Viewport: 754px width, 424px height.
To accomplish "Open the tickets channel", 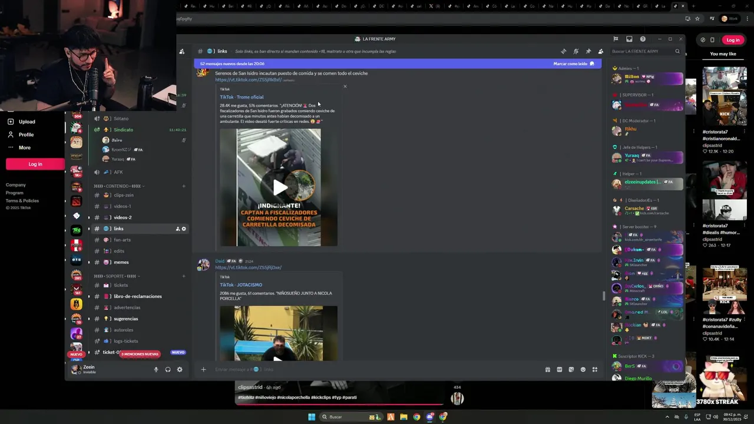I will [x=140, y=285].
